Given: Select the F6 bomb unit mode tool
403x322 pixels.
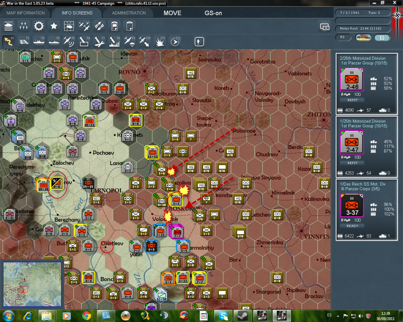Looking at the screenshot, I should tap(84, 42).
